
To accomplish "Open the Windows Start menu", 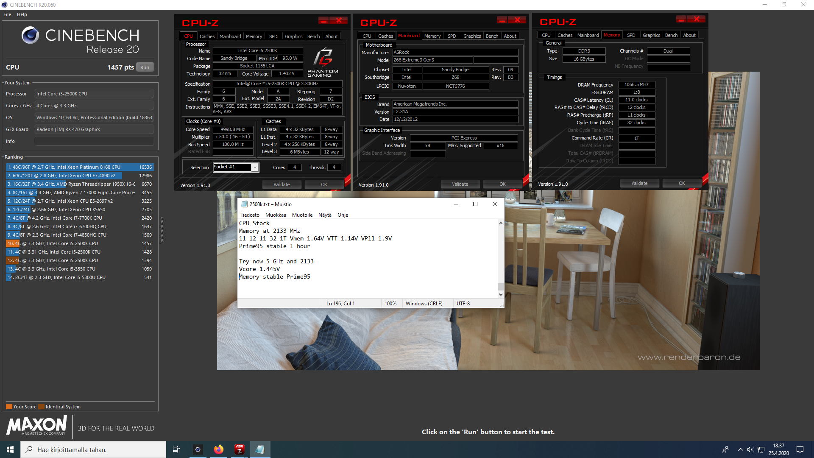I will 10,450.
